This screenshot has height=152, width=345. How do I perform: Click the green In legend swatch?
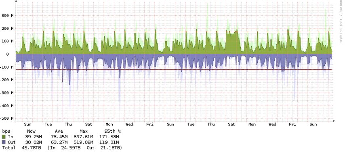click(4, 137)
